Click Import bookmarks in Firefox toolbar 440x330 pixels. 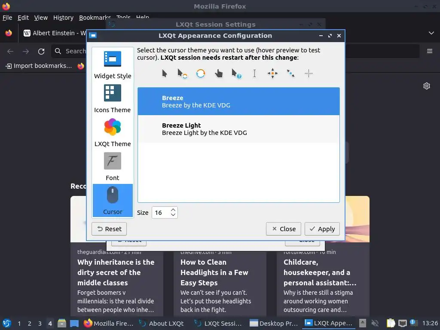pos(39,66)
